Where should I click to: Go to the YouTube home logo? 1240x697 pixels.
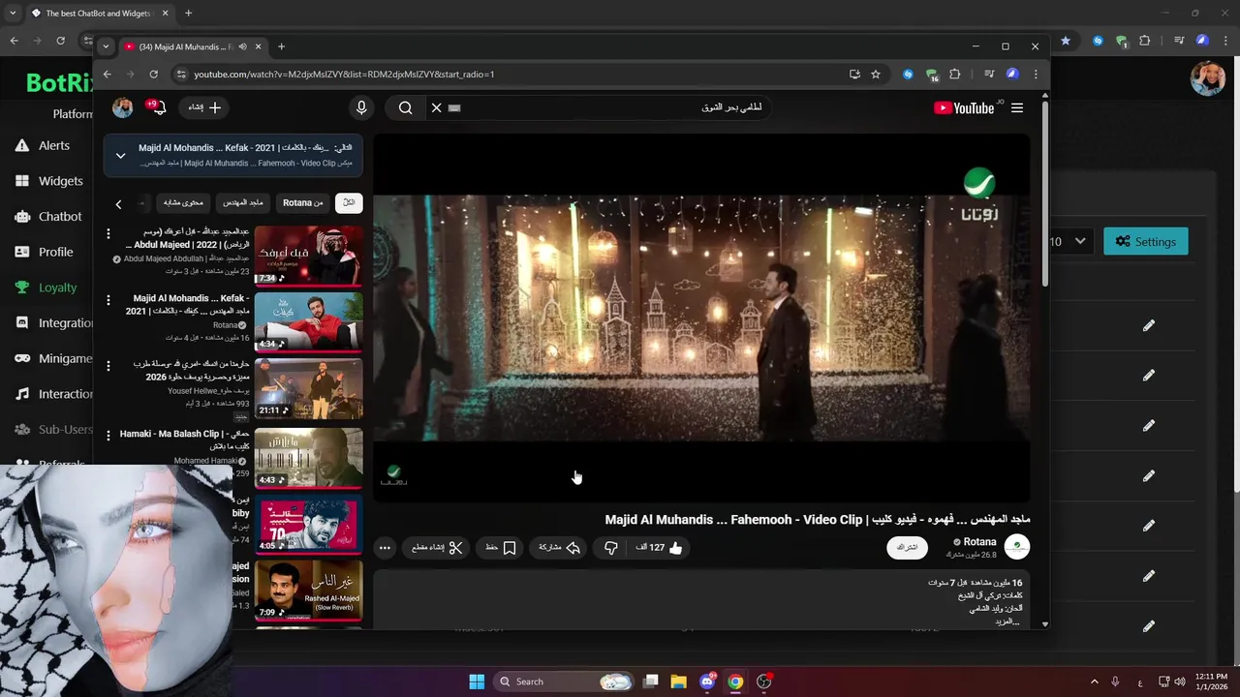[964, 107]
